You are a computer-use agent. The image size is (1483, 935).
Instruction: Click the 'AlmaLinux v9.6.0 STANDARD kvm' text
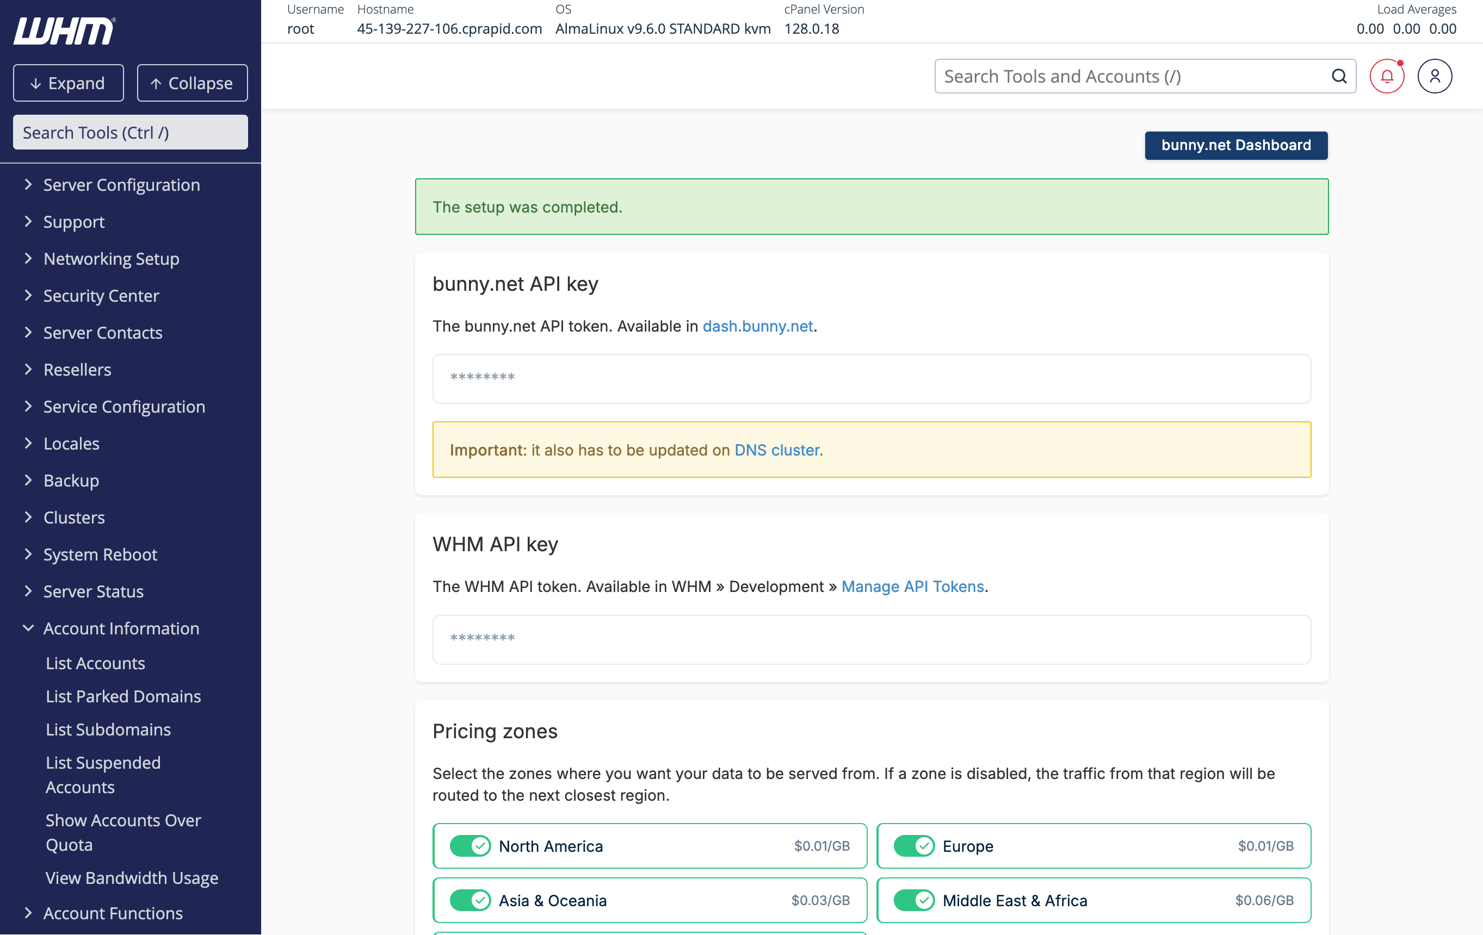coord(663,29)
